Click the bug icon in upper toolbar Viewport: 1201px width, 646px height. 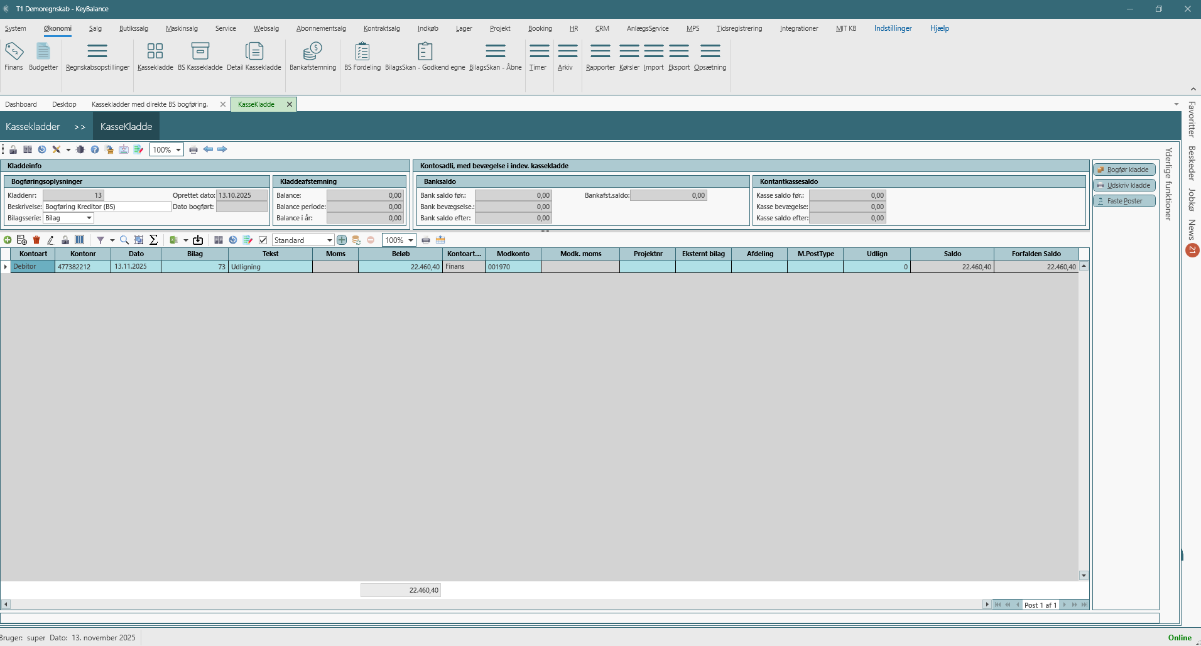[80, 149]
